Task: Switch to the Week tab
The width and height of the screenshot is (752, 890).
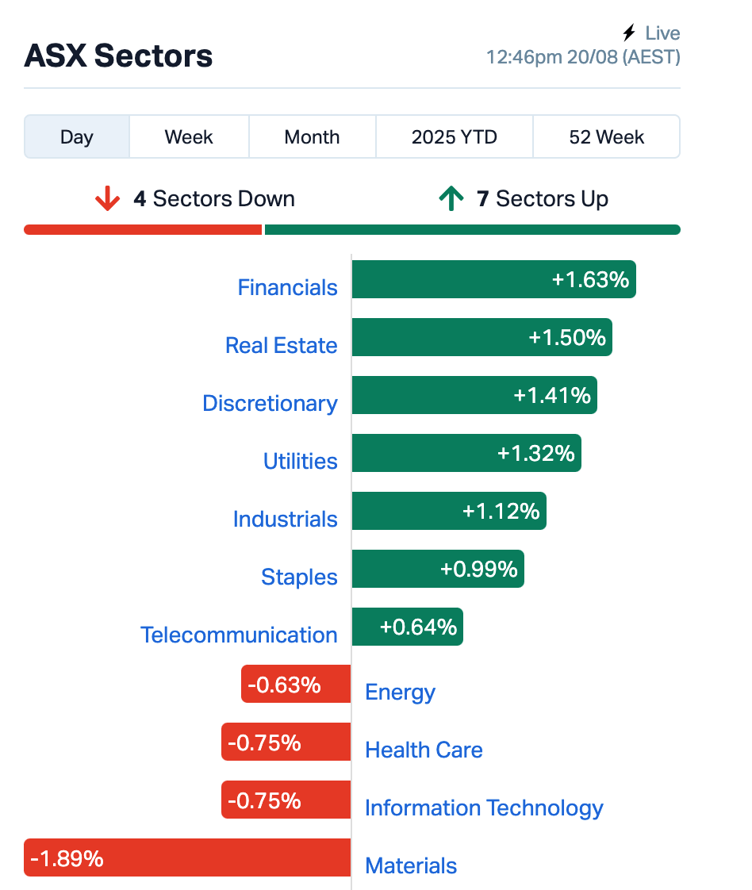Action: pyautogui.click(x=189, y=136)
